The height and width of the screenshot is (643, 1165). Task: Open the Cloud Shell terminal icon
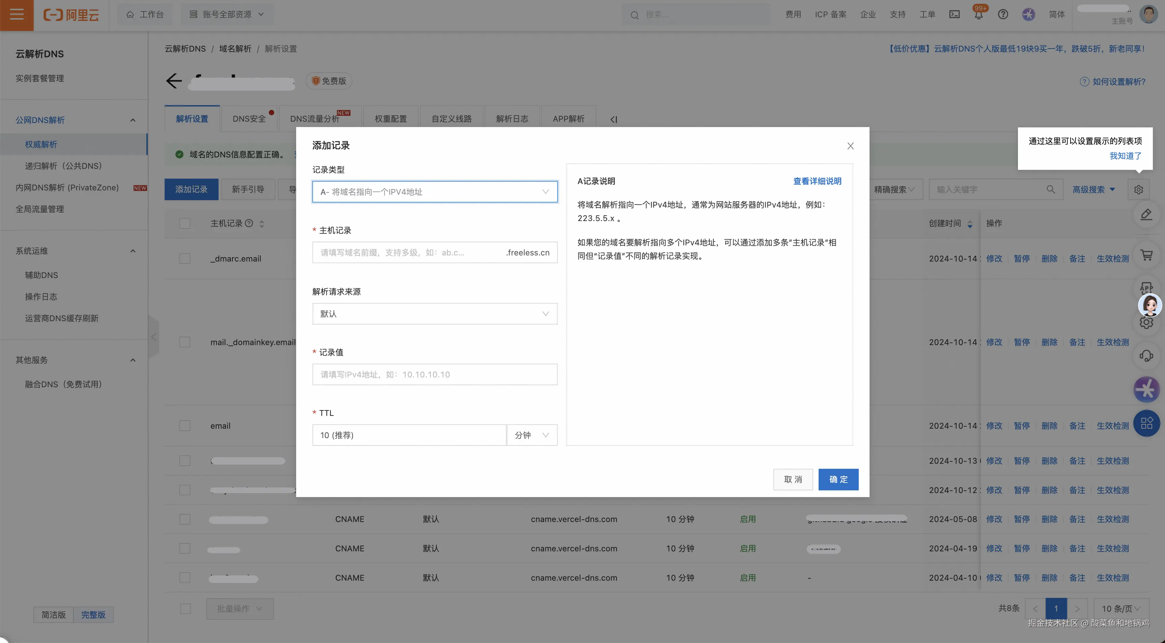(954, 14)
